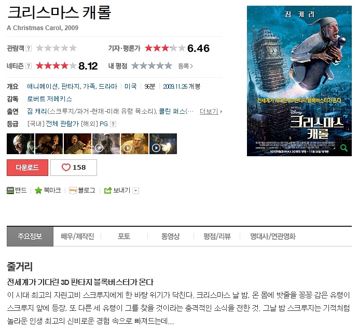Select the 동영상 tab
The image size is (358, 328).
pyautogui.click(x=171, y=237)
